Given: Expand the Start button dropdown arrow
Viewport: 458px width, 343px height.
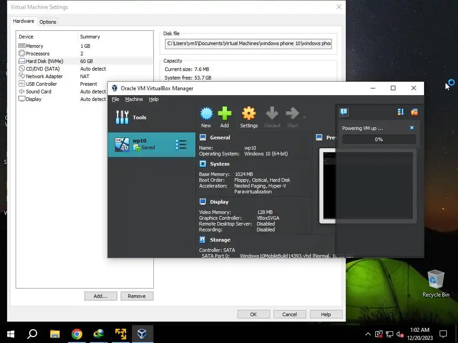Looking at the screenshot, I should coord(305,117).
